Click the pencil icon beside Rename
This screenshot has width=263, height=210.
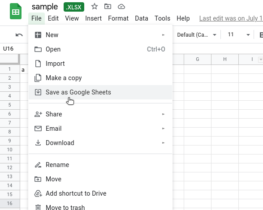coord(38,165)
